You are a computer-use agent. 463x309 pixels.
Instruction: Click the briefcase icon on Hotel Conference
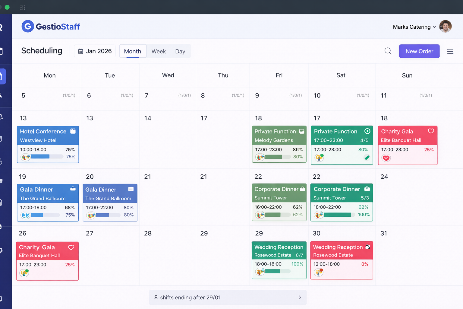pyautogui.click(x=73, y=131)
